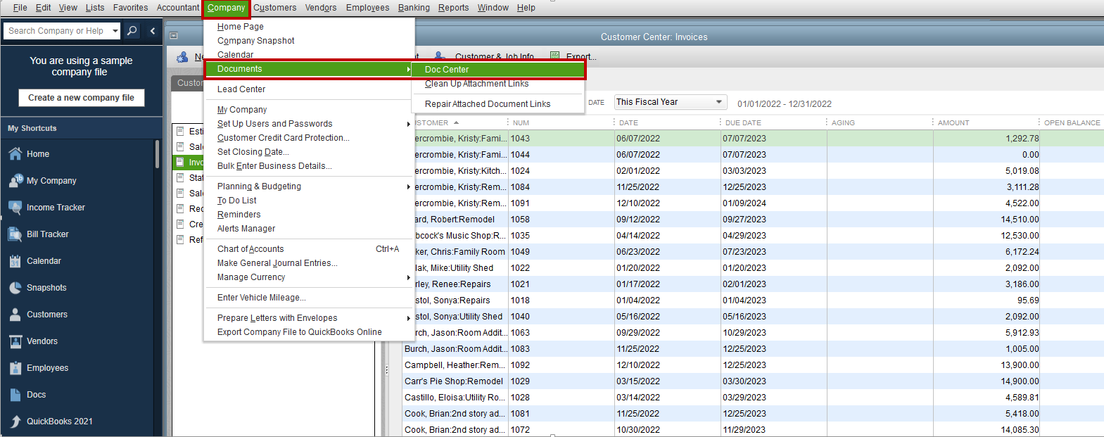Click the new customer toolbar icon
Image resolution: width=1104 pixels, height=437 pixels.
pyautogui.click(x=182, y=57)
